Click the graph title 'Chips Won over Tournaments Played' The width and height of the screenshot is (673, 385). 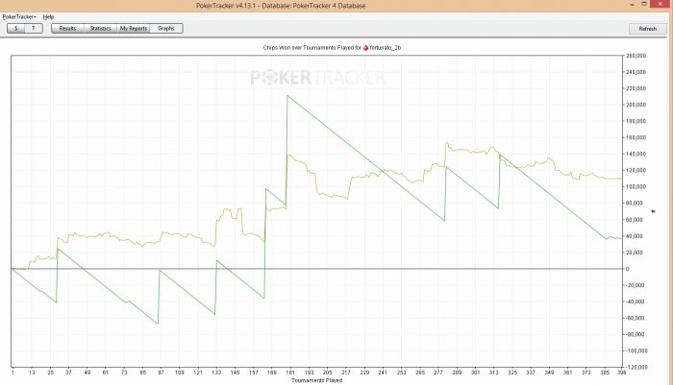click(x=309, y=48)
